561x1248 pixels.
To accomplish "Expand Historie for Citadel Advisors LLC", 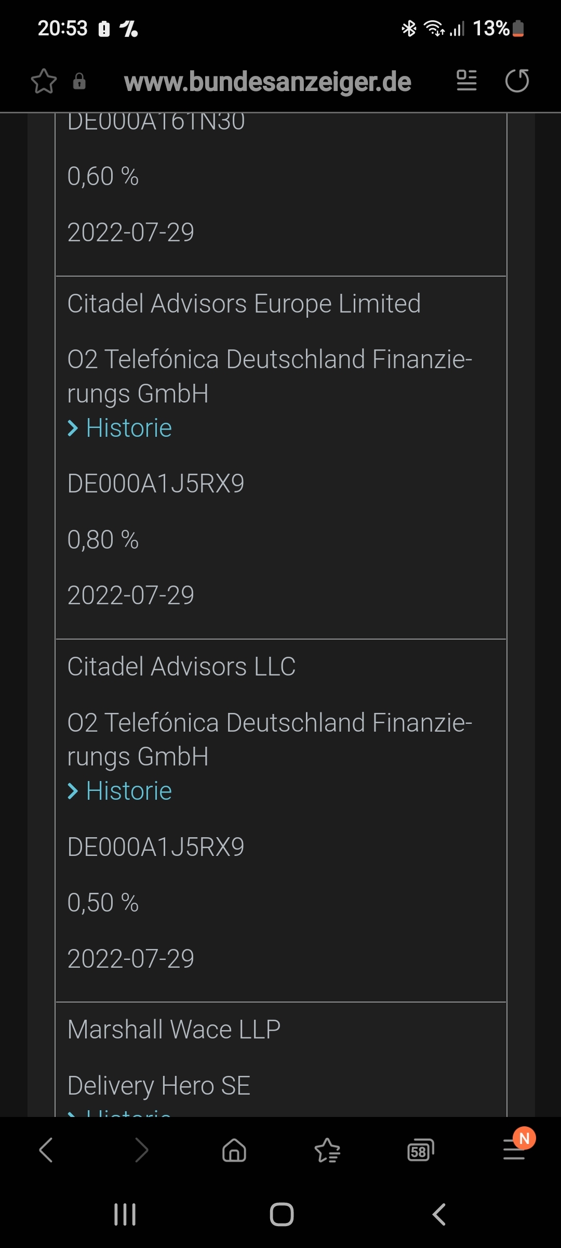I will point(119,790).
